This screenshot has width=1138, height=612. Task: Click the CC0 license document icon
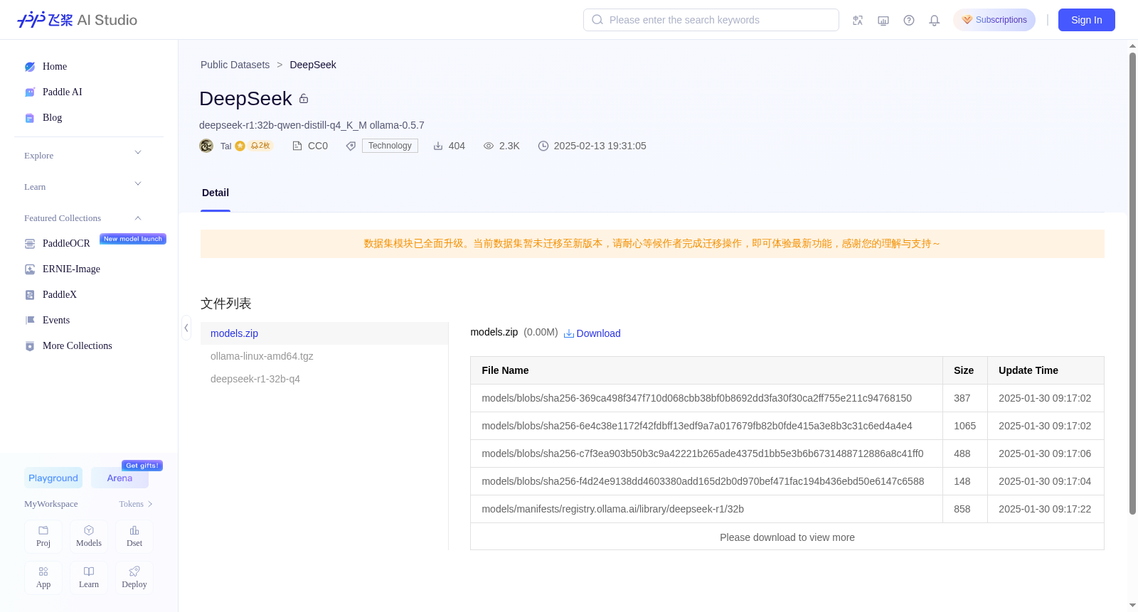297,146
